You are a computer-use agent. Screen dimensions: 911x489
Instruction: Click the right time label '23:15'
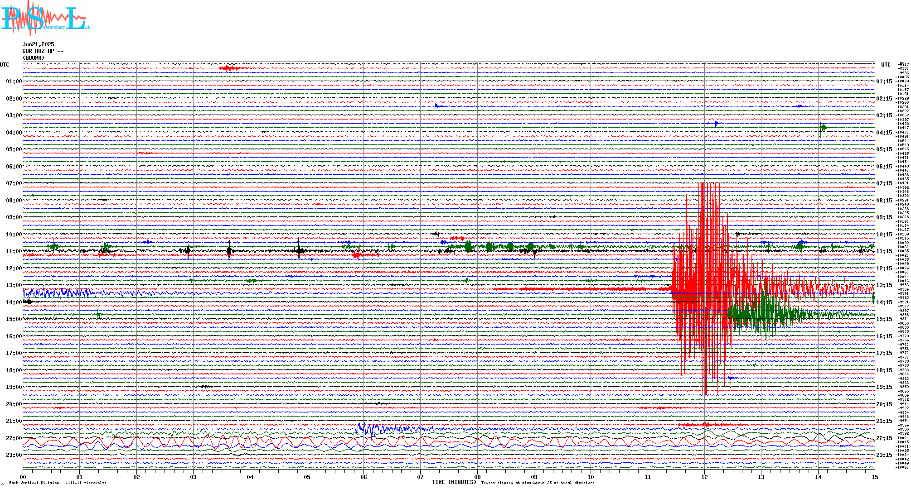[884, 455]
